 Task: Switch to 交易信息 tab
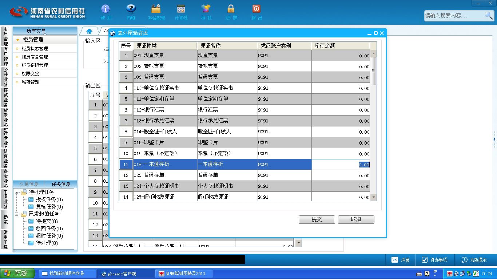pos(29,184)
